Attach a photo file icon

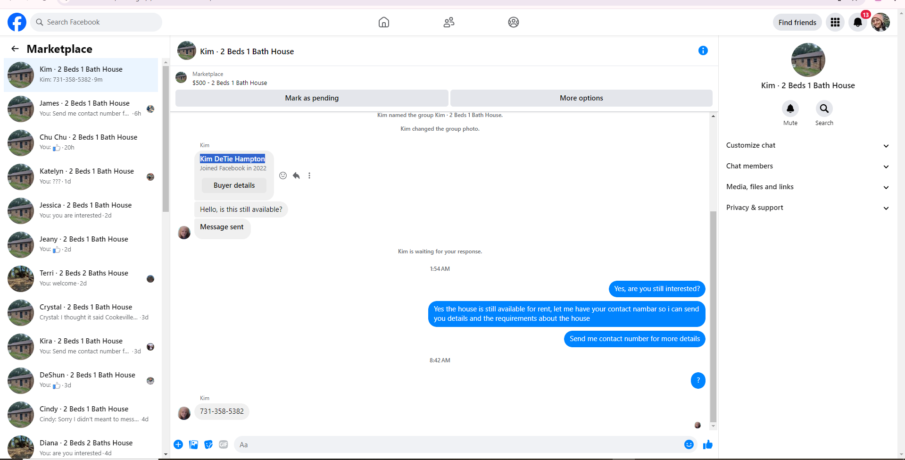193,444
